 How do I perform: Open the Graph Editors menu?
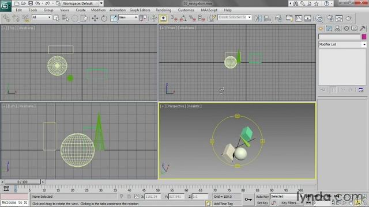coord(140,10)
